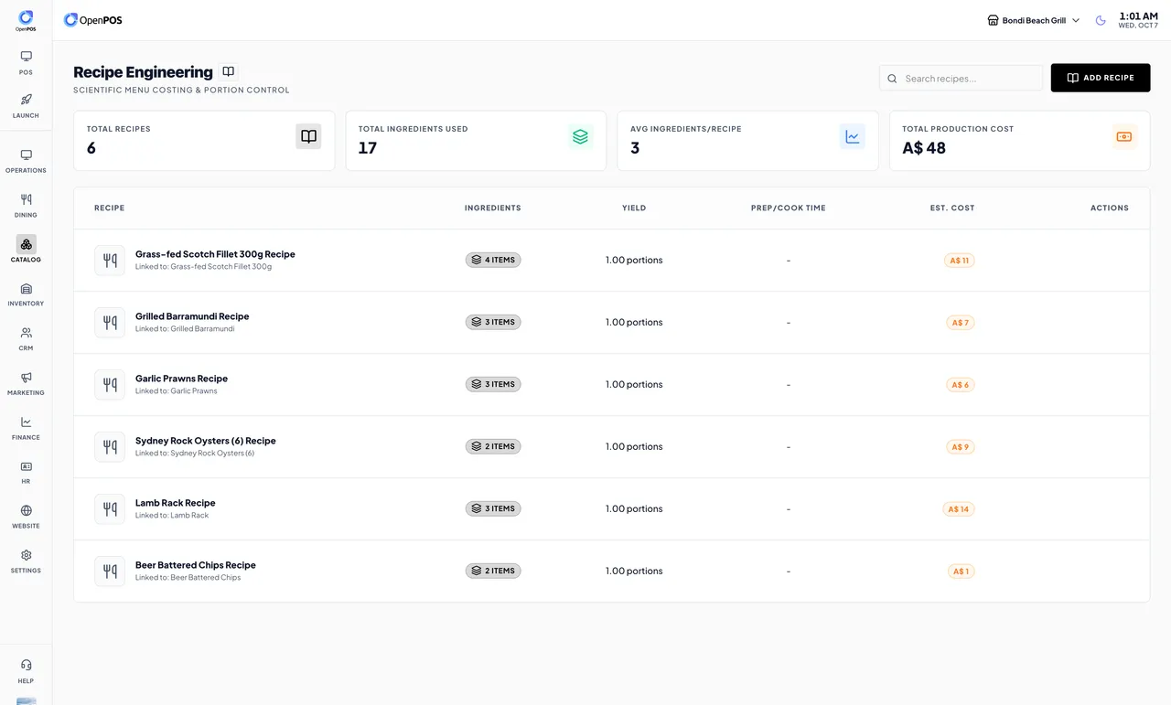Open the Garlic Prawns Recipe row
Viewport: 1171px width, 705px height.
pyautogui.click(x=611, y=384)
